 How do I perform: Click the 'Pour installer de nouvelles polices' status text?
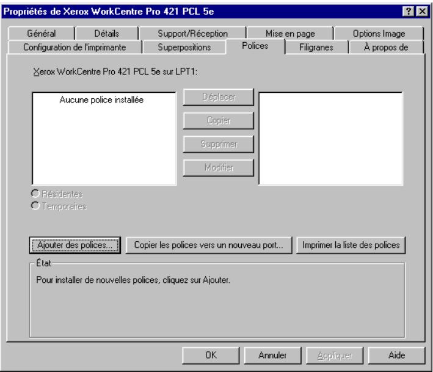[x=133, y=280]
